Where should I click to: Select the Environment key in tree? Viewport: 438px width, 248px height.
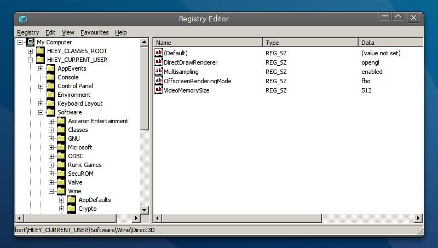[74, 95]
